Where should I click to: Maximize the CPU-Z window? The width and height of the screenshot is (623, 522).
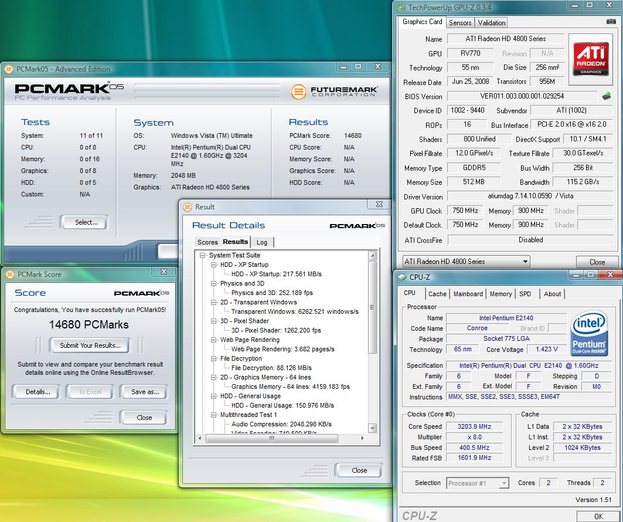pyautogui.click(x=591, y=274)
